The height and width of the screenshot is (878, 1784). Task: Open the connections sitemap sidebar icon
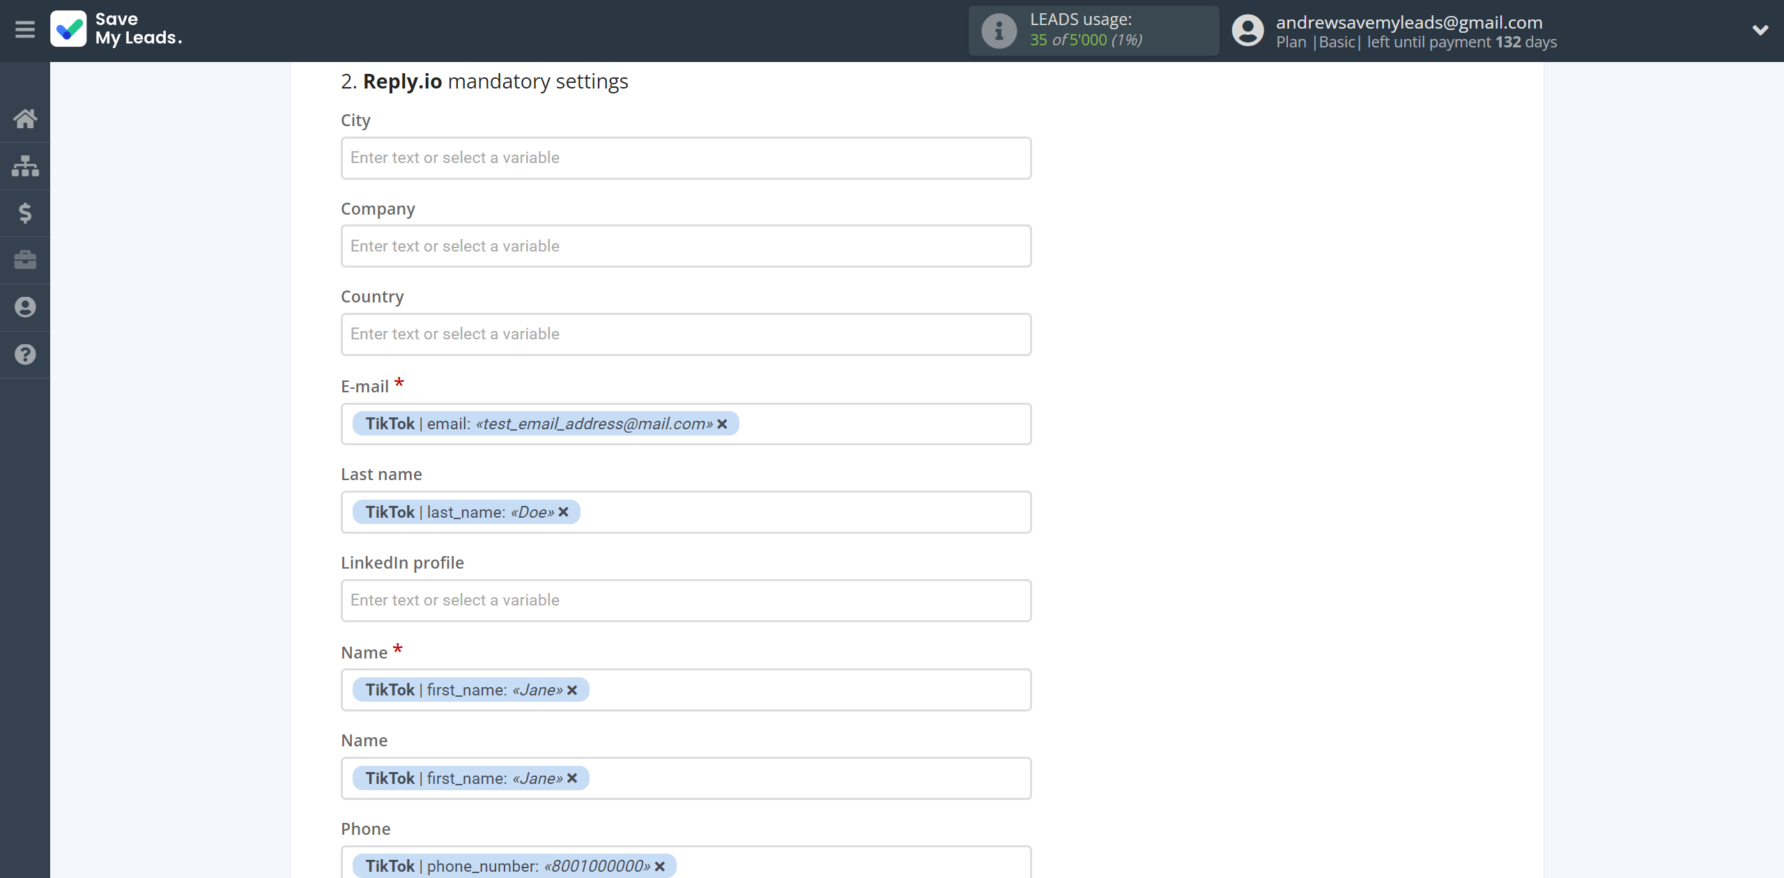click(25, 166)
